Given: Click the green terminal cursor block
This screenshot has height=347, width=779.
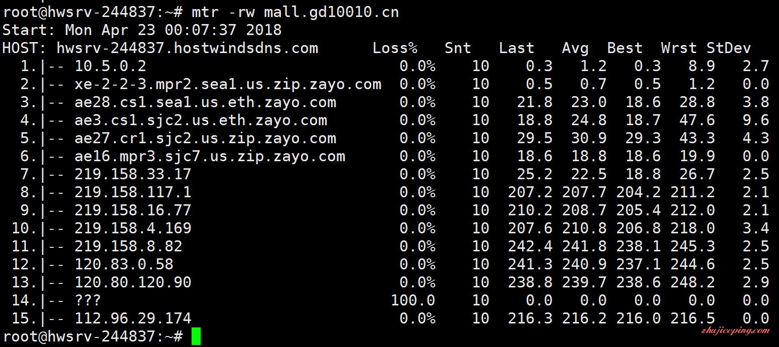Looking at the screenshot, I should (196, 336).
